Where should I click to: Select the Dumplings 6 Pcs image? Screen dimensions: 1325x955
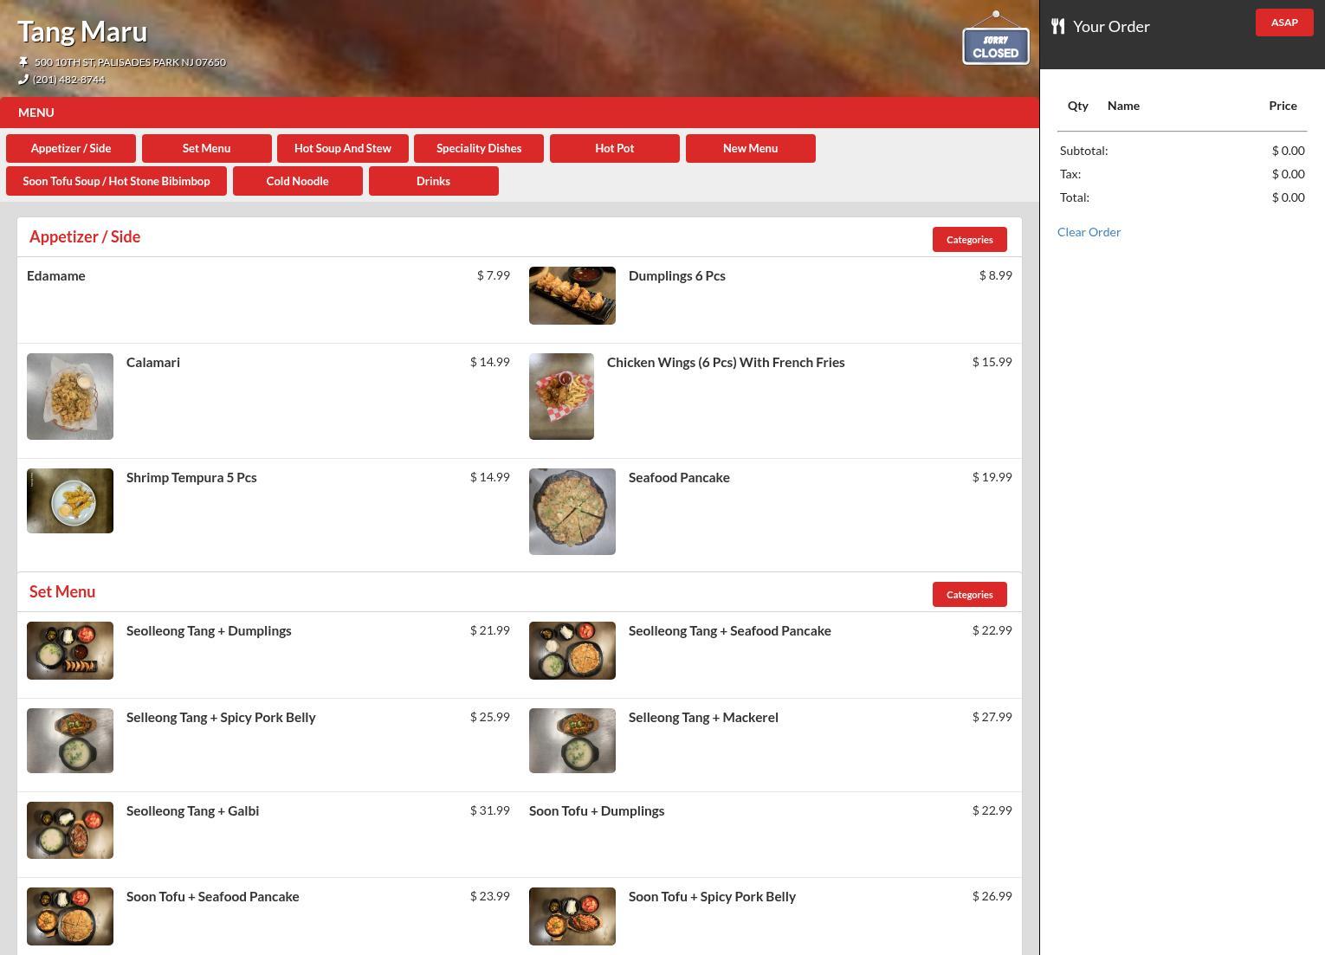point(572,295)
